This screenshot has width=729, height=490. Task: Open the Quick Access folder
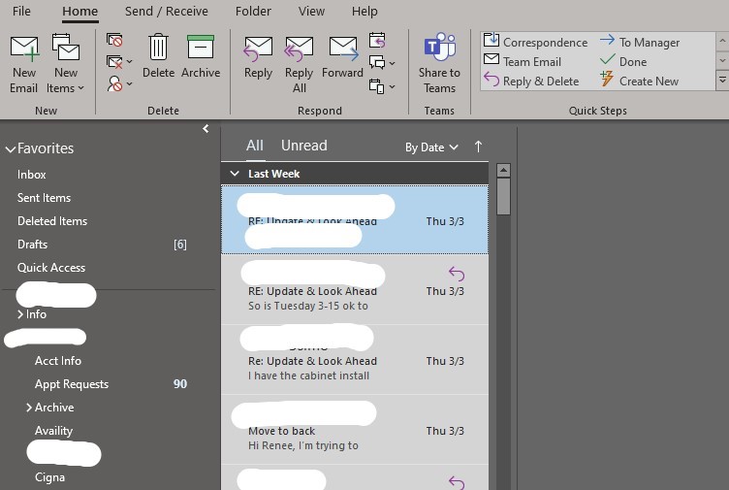coord(51,268)
